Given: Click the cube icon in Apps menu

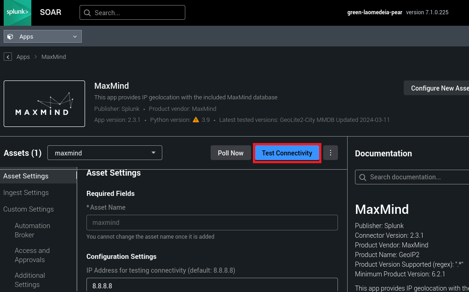Looking at the screenshot, I should pyautogui.click(x=11, y=37).
